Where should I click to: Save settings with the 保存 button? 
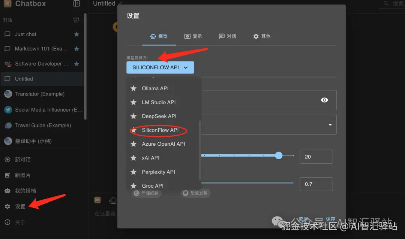click(330, 218)
